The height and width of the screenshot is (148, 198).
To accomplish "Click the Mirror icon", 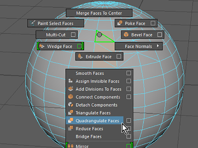I will pos(71,146).
